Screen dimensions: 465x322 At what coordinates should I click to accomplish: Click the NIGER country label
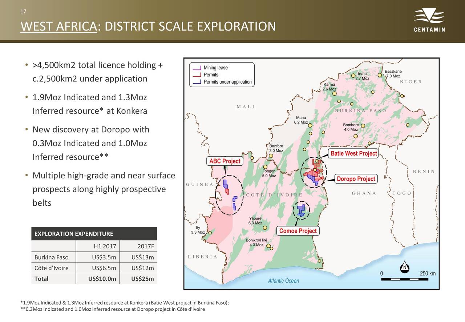click(x=411, y=82)
